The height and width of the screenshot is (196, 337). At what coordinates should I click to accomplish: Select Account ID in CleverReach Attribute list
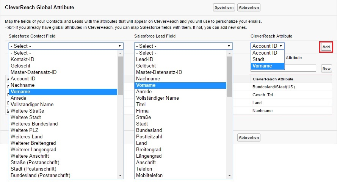(x=268, y=53)
